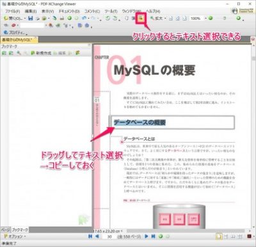256x247 pixels.
Task: Click the データベースとは subheading text
Action: click(139, 139)
